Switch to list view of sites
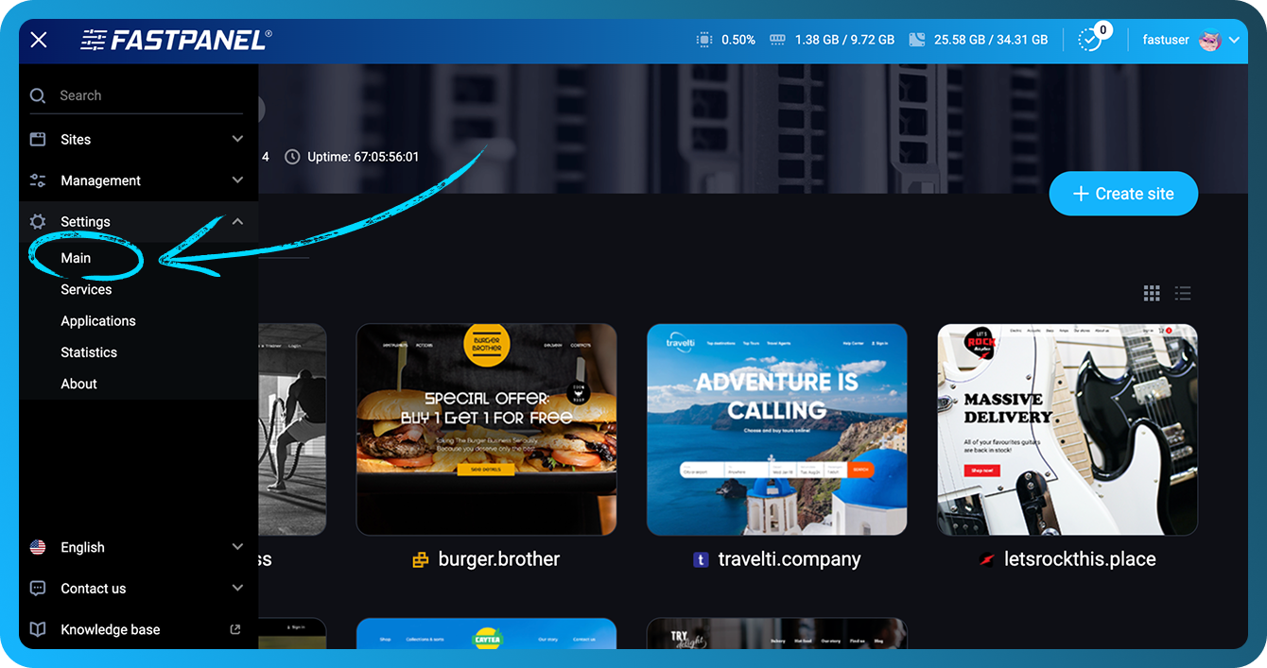The image size is (1267, 668). pos(1182,293)
